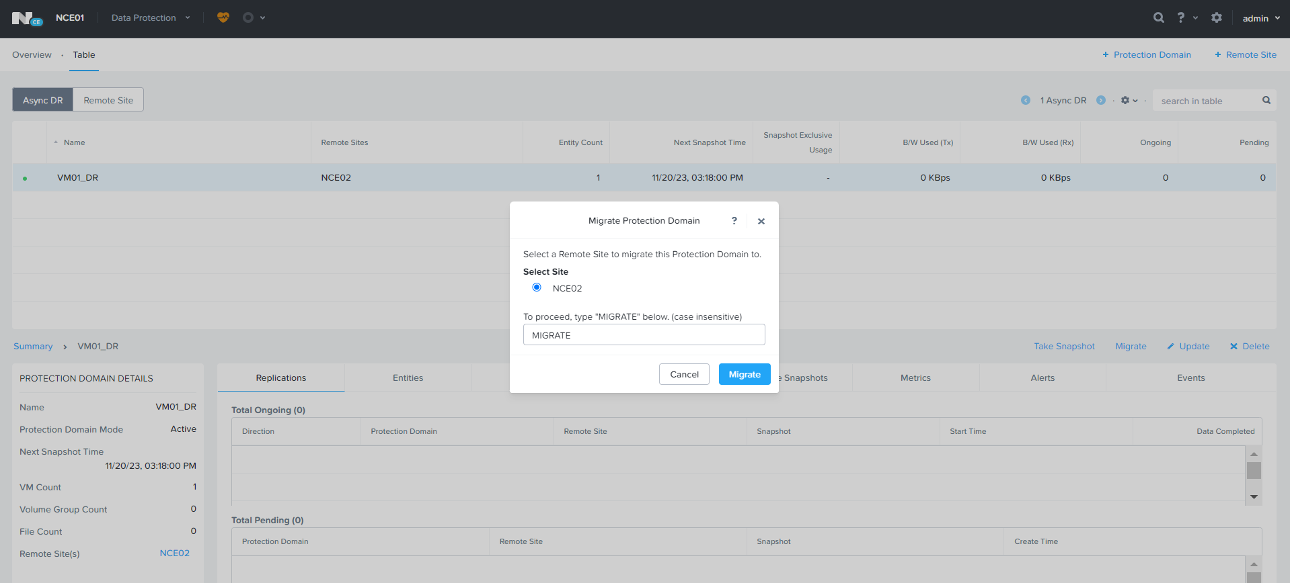Click the MIGRATE confirmation text field
This screenshot has height=583, width=1290.
point(644,335)
